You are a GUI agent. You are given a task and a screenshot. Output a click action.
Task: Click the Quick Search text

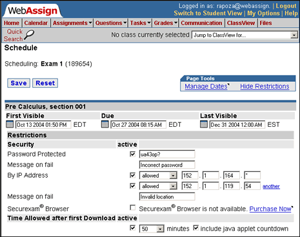point(14,35)
